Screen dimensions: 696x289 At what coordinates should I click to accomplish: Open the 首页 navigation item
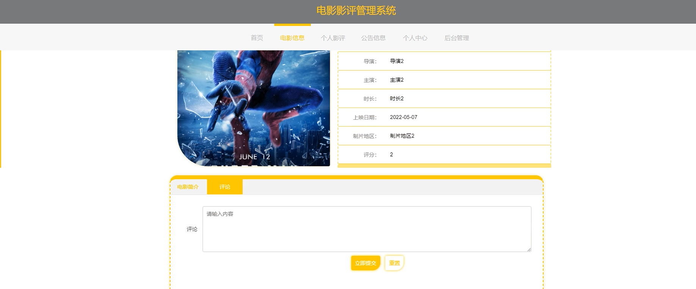pyautogui.click(x=257, y=38)
